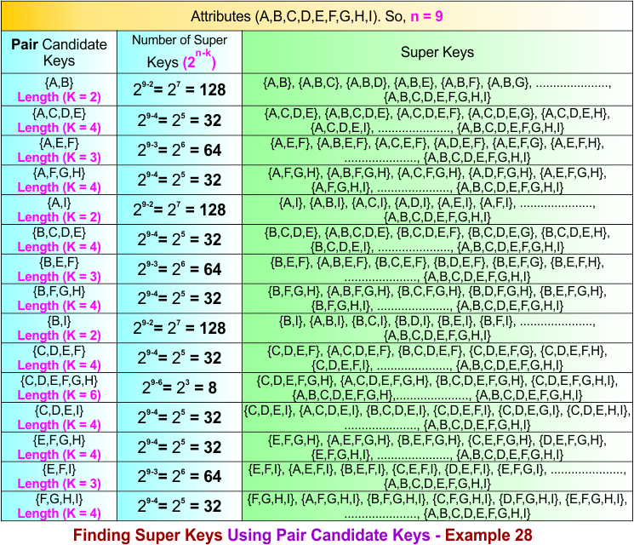This screenshot has height=545, width=634.
Task: Click the count cell showing 2³ = 8
Action: [x=180, y=387]
